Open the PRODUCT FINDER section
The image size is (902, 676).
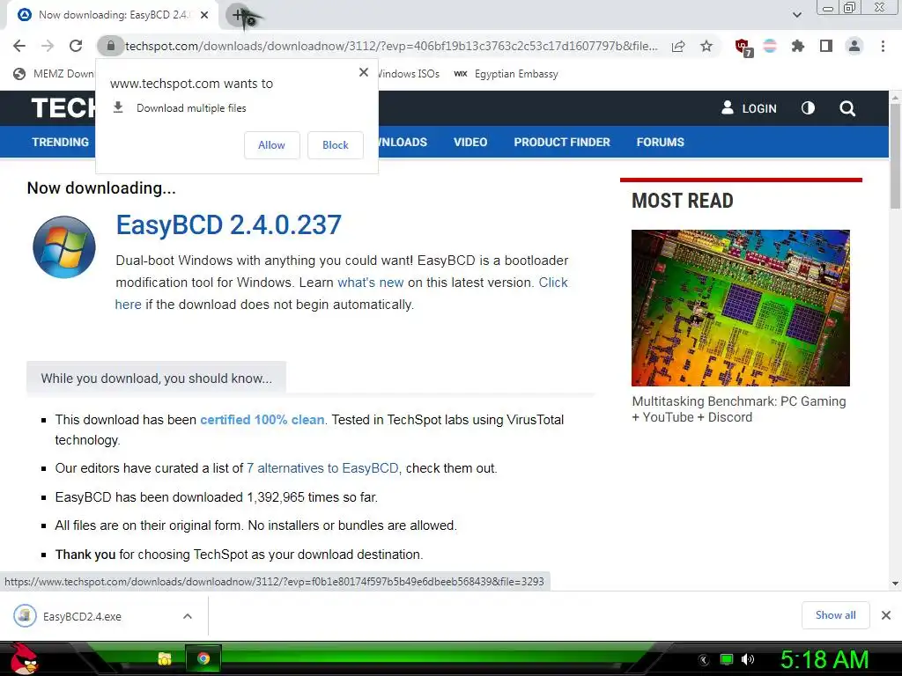(x=562, y=142)
